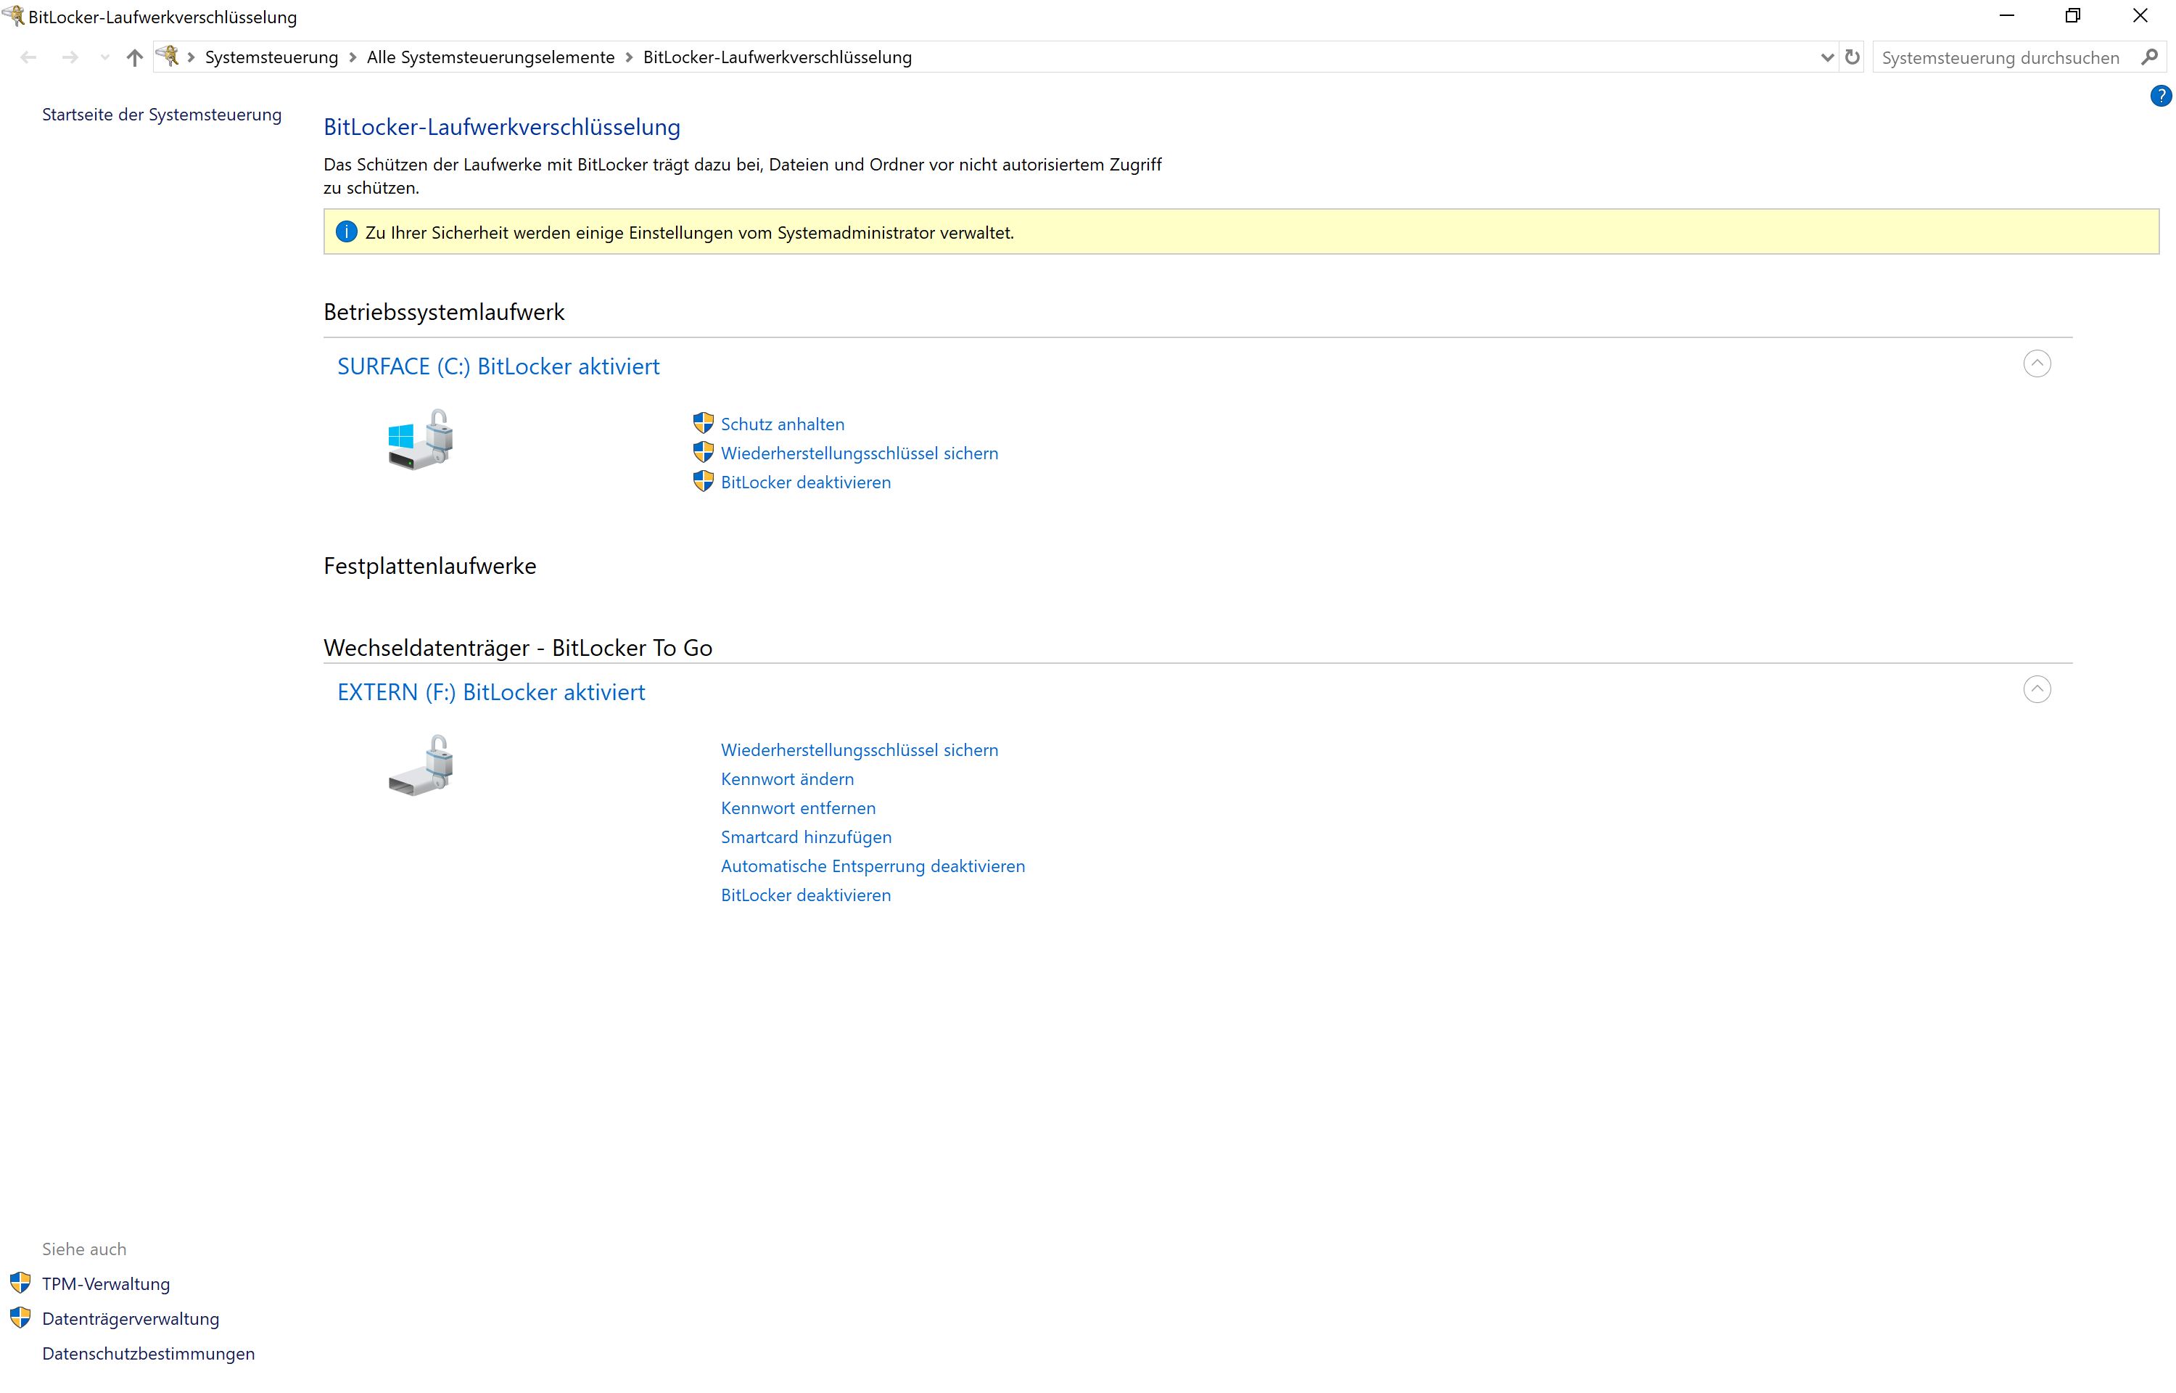Click the BitLocker shield icon next to Schutz anhalten

[703, 424]
